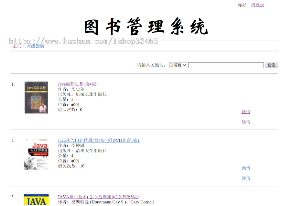Click 预借 for Java从入门到精通

246,168
